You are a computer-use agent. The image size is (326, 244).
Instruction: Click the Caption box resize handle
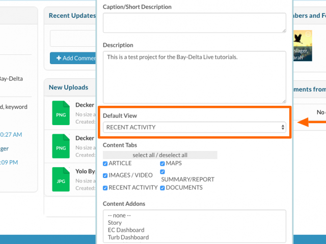coord(284,30)
